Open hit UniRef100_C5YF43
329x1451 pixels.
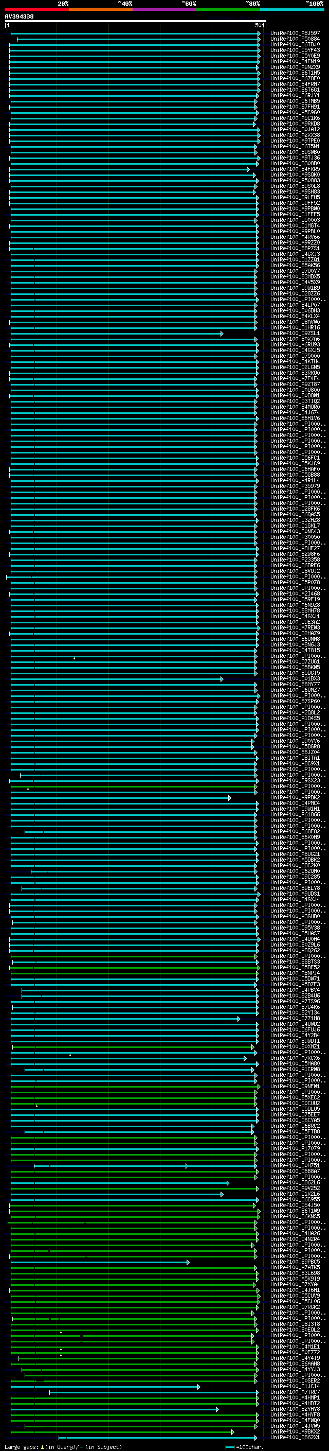[295, 50]
